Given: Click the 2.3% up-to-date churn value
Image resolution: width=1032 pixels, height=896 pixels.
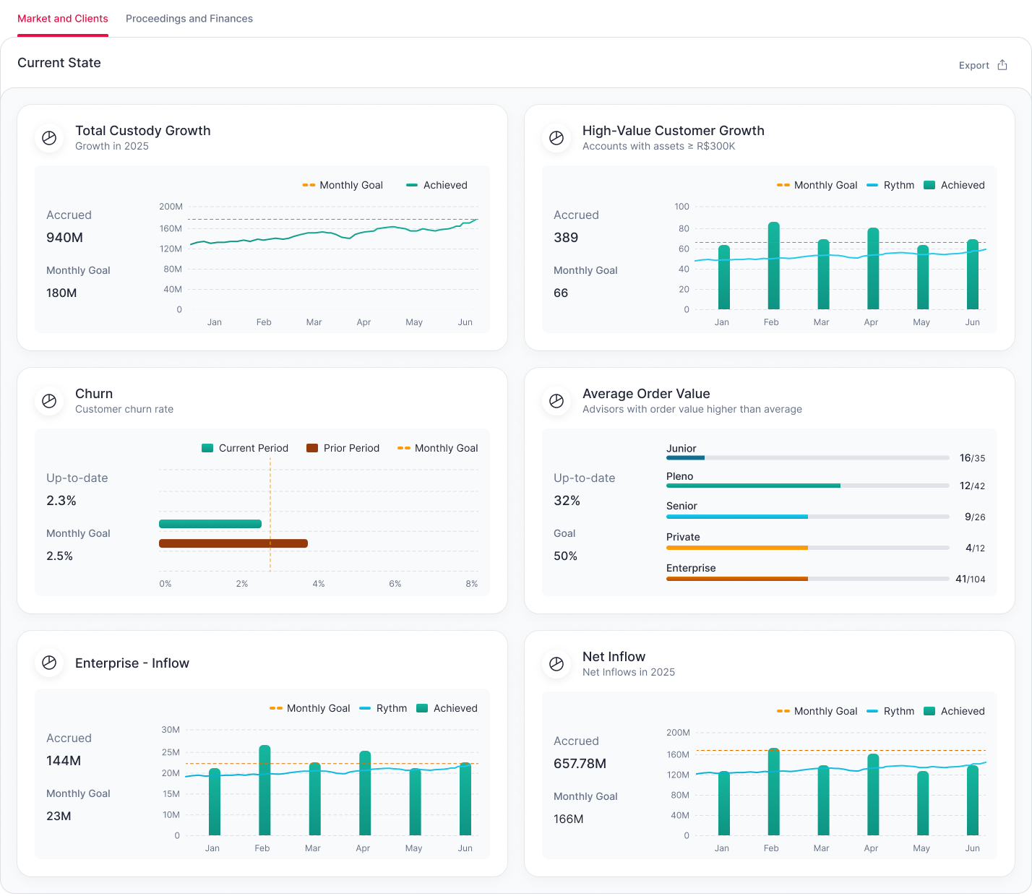Looking at the screenshot, I should (x=61, y=501).
